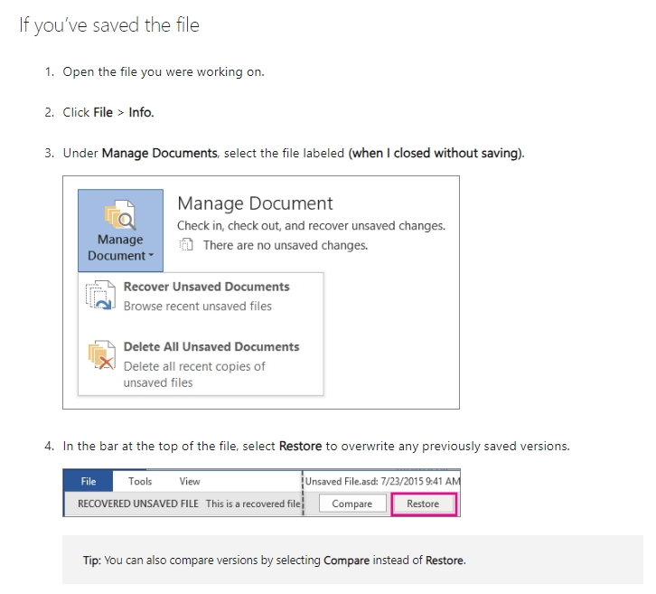Click the Restore button
This screenshot has width=656, height=594.
424,504
